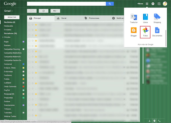Viewport: 171px width, 123px height.
Task: Open the Fotolia label
Action: tap(7, 79)
